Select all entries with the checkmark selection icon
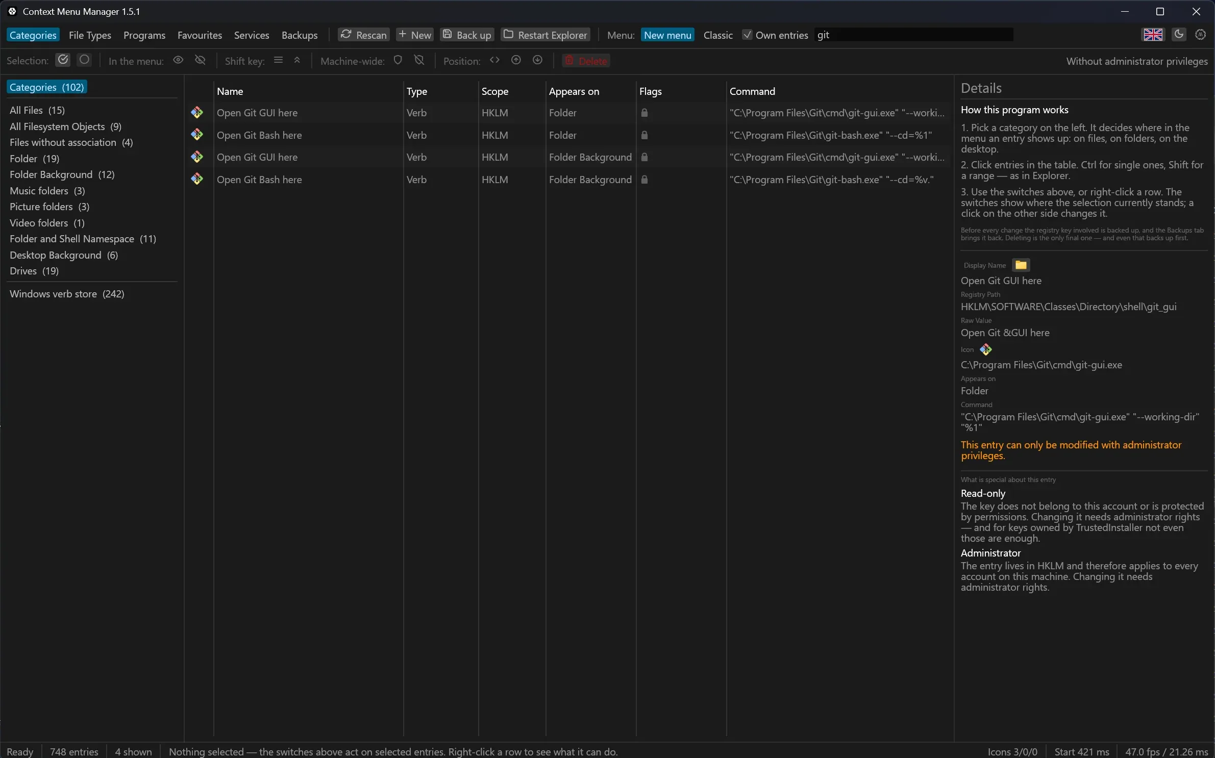The image size is (1215, 758). pyautogui.click(x=63, y=60)
